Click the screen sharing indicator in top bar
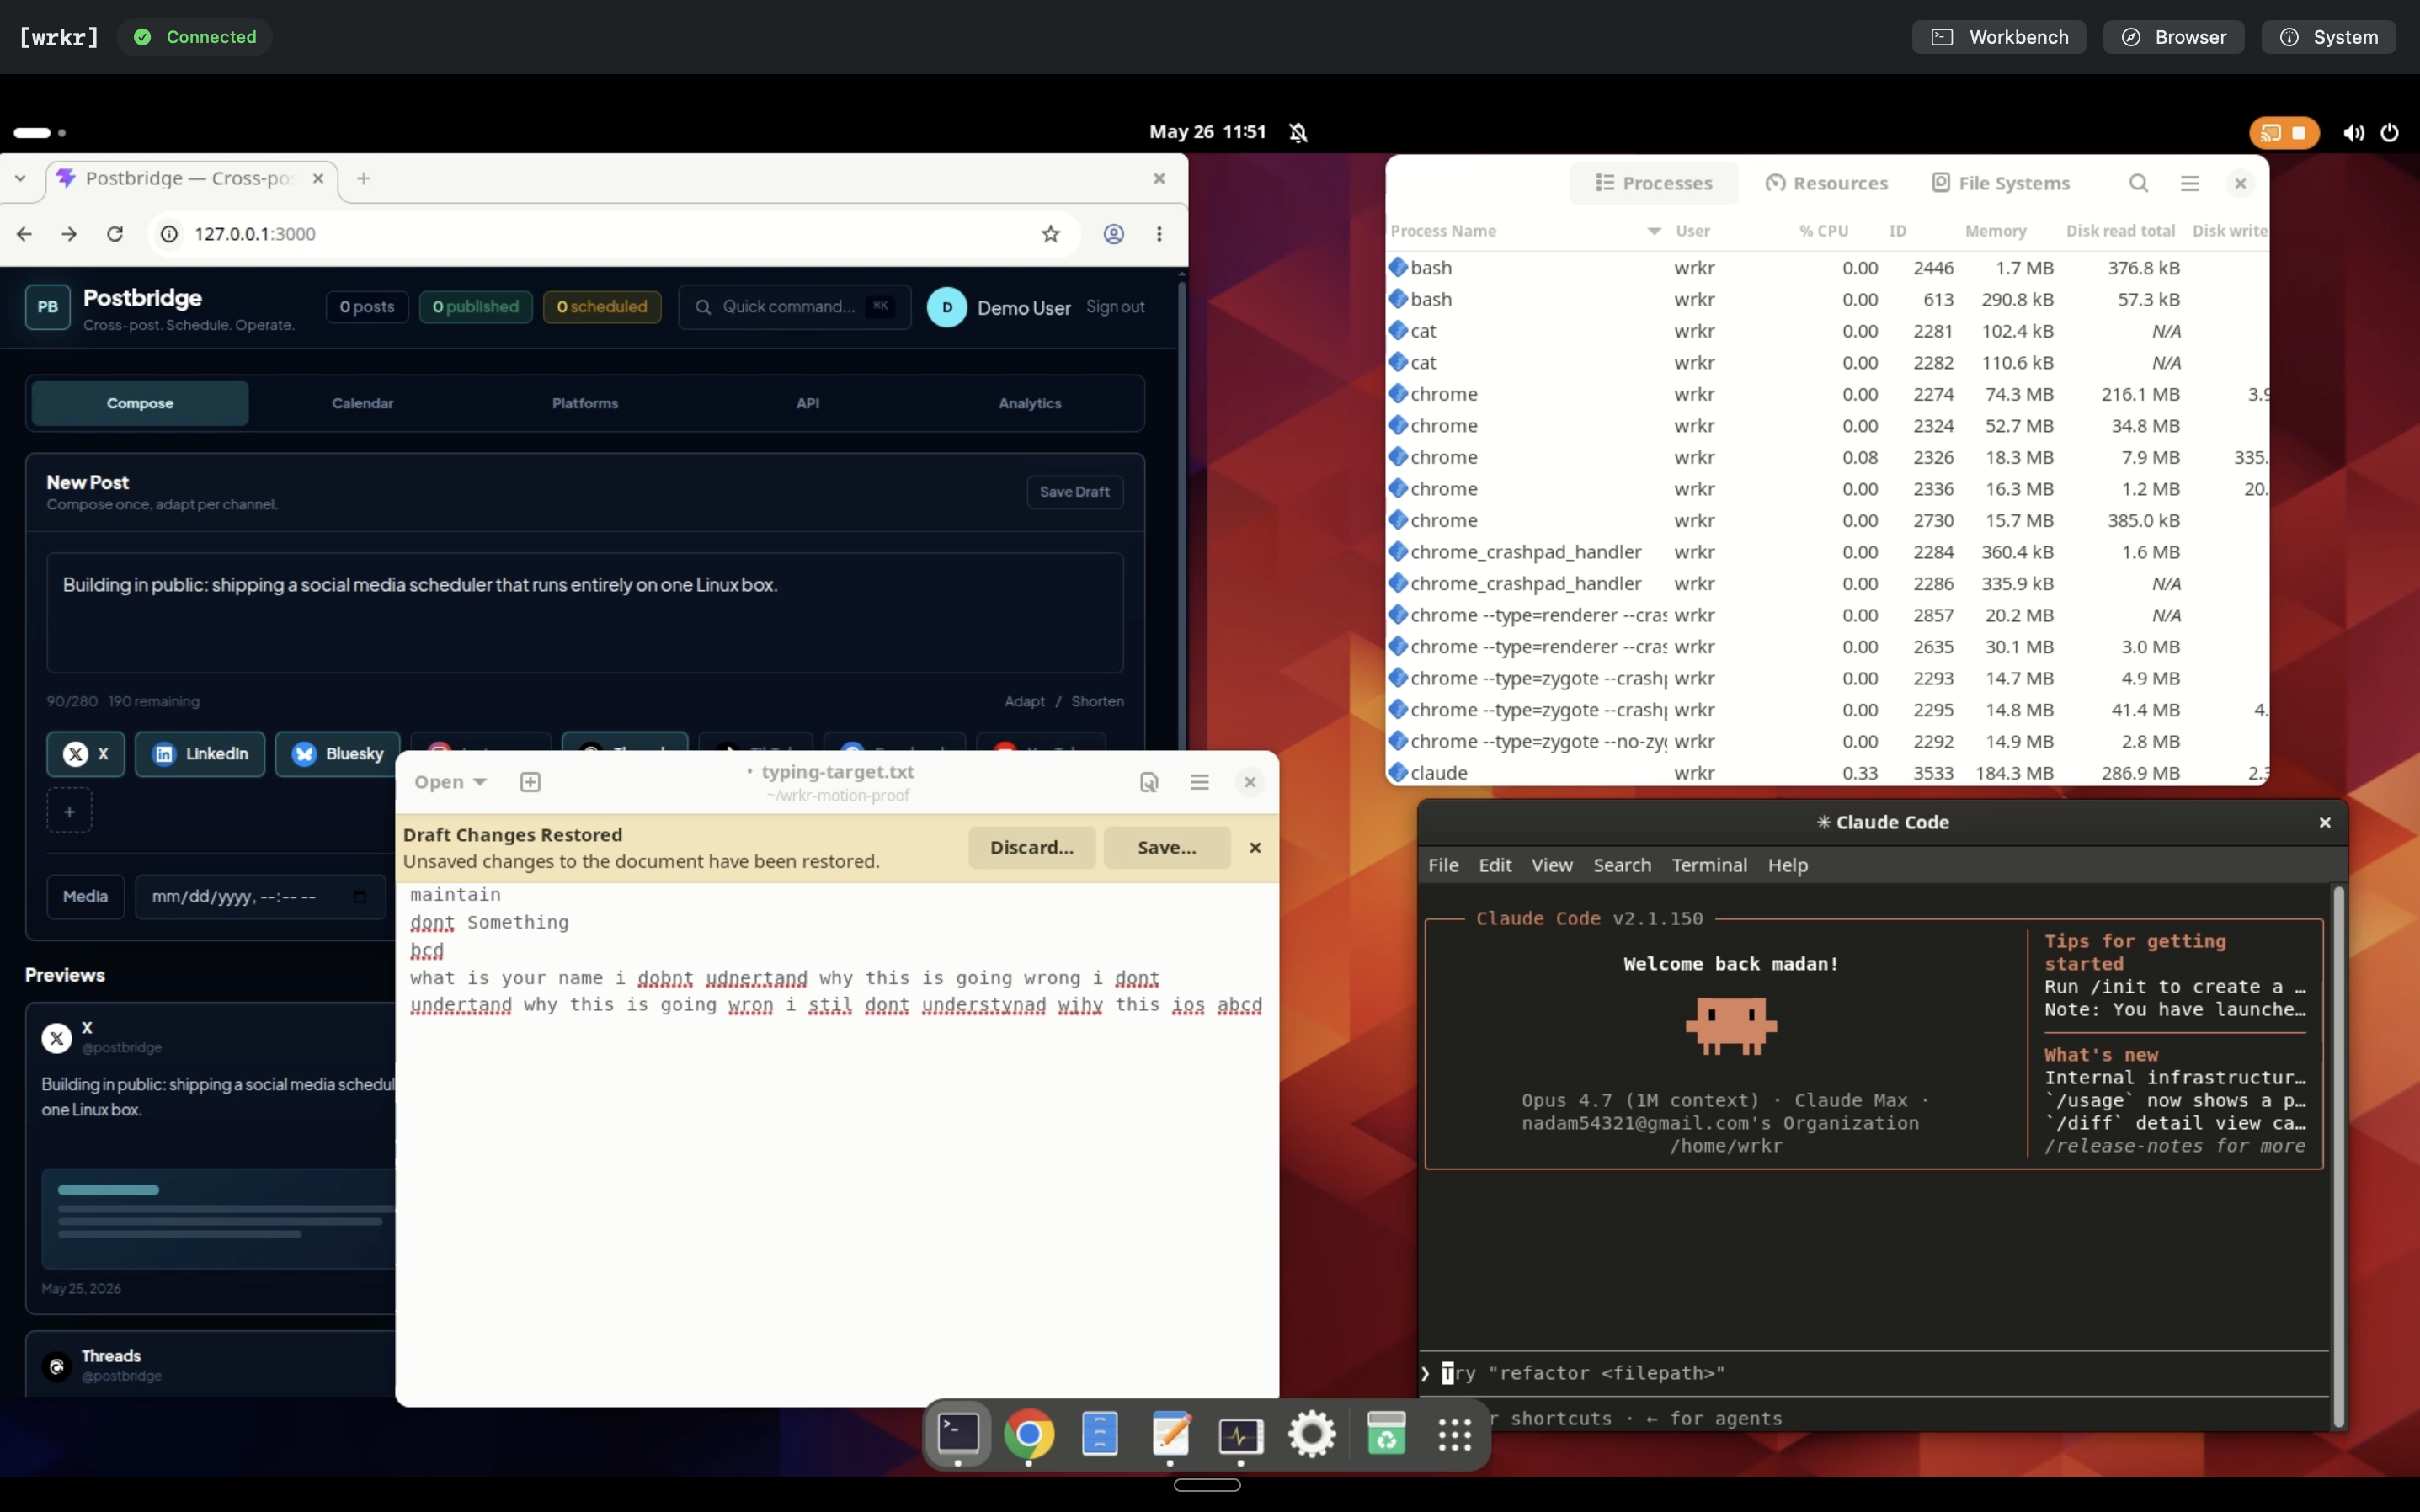 point(2284,132)
